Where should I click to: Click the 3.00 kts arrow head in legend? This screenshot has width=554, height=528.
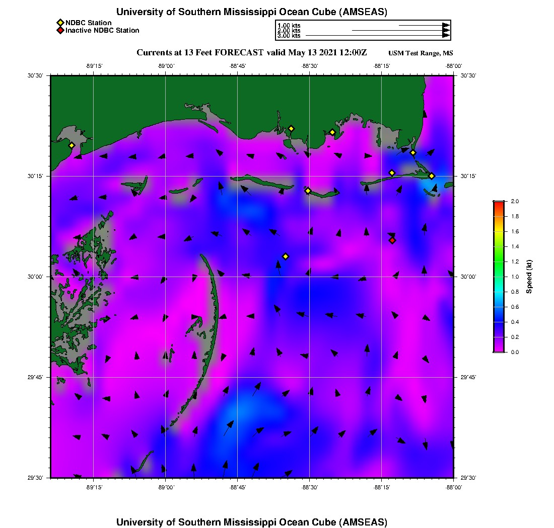coord(446,36)
